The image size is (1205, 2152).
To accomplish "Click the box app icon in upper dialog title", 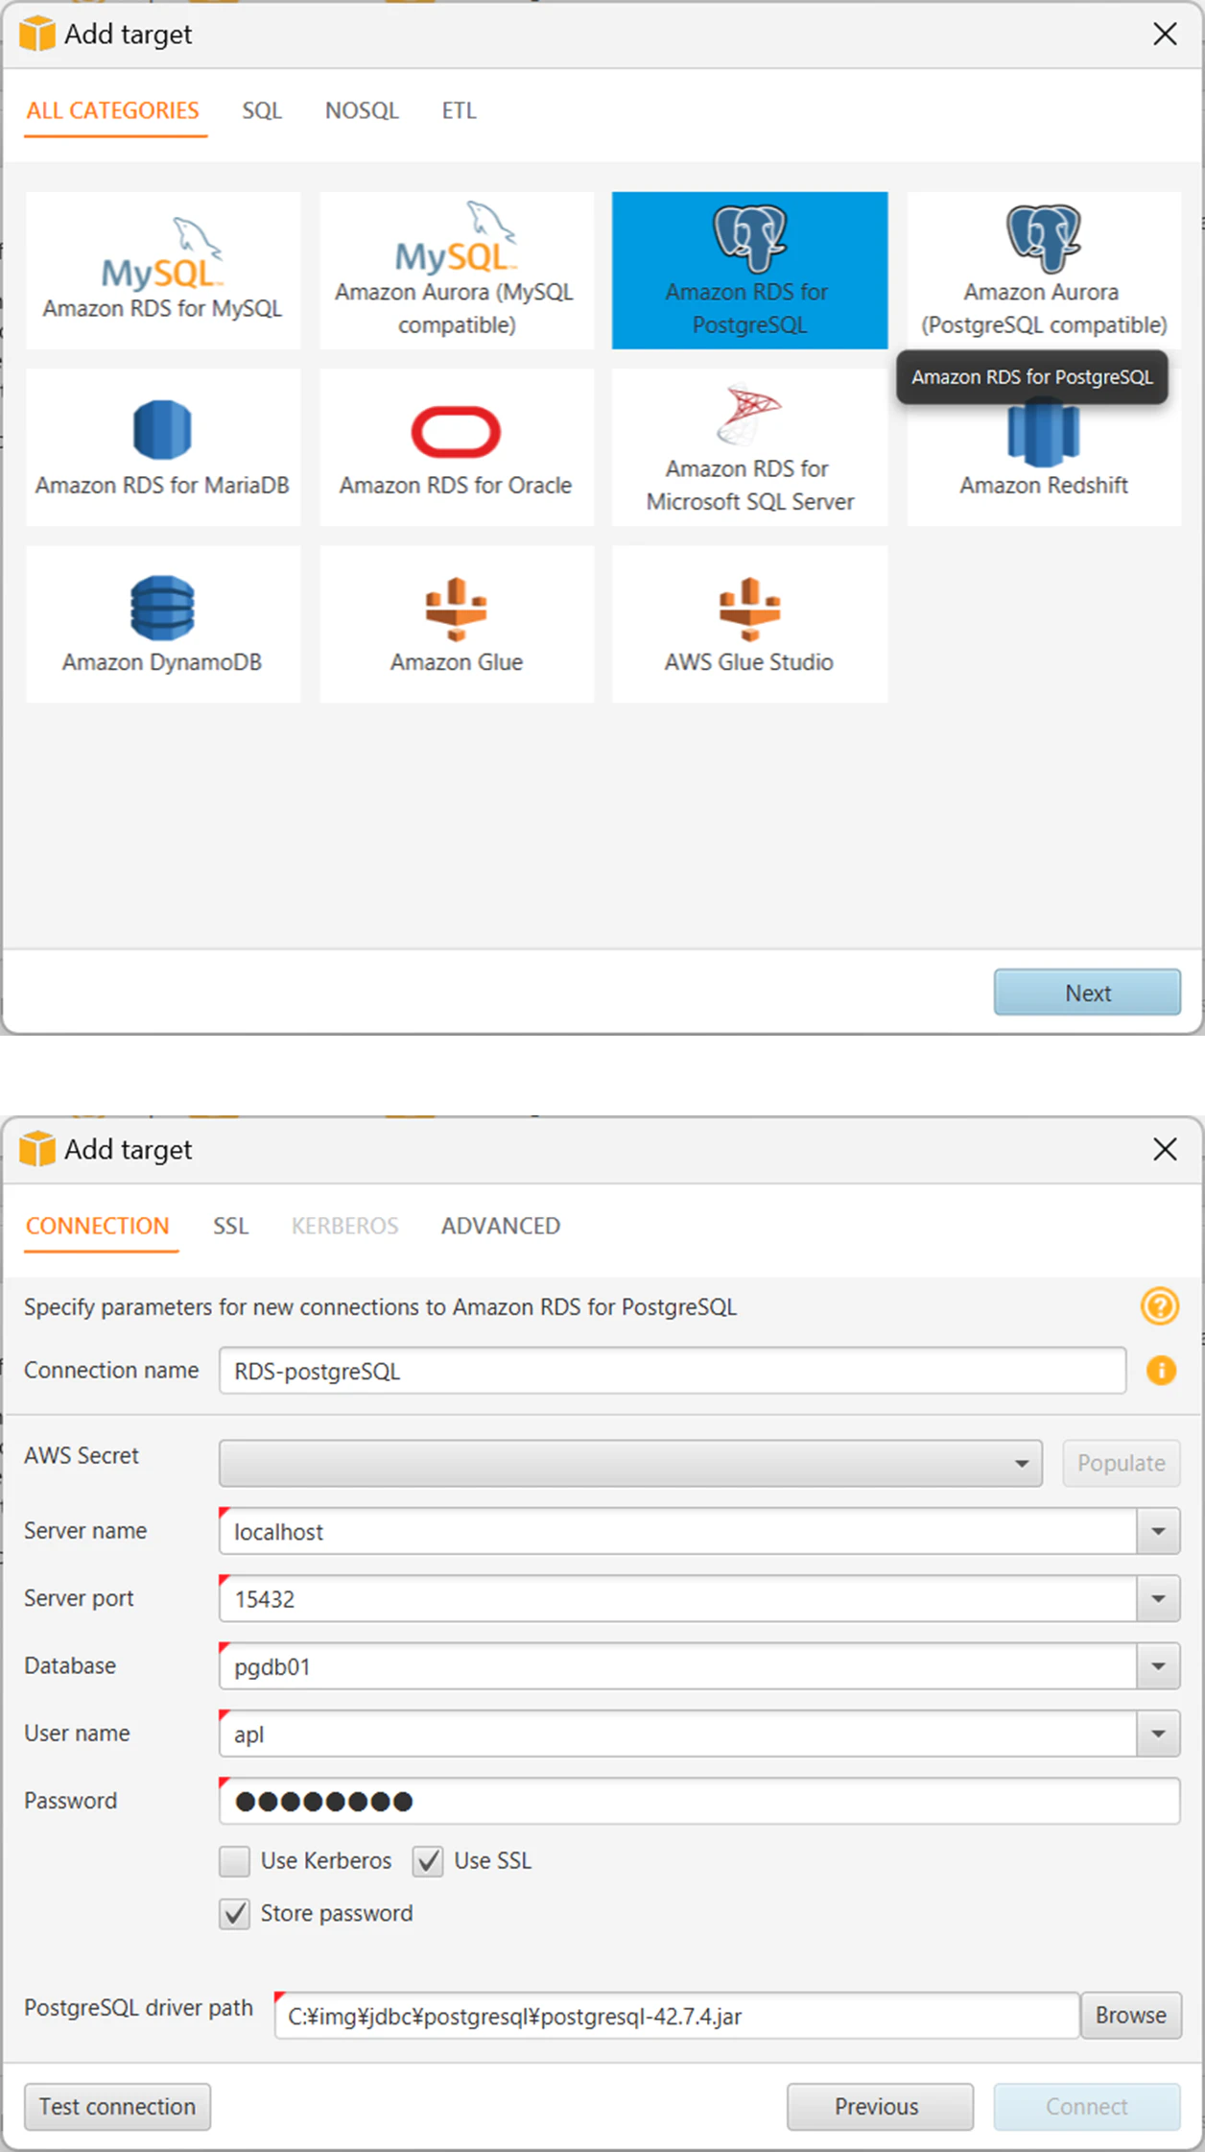I will coord(37,34).
